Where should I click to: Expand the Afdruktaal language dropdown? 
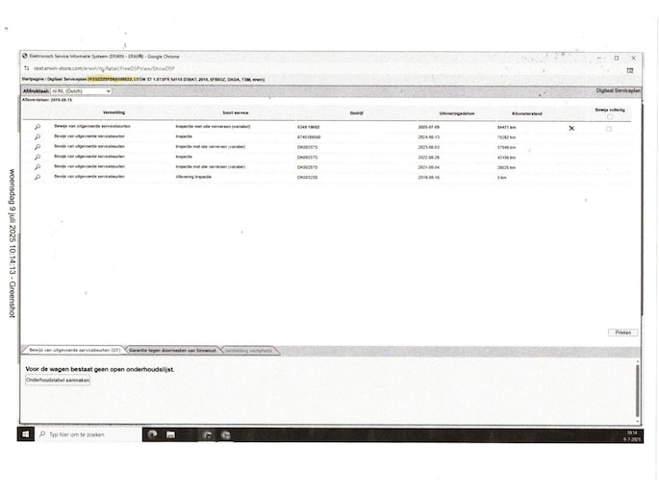[81, 91]
